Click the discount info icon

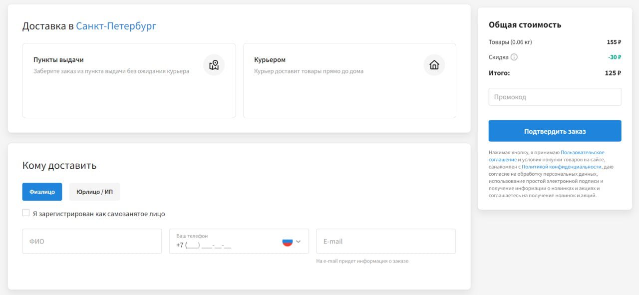[514, 57]
